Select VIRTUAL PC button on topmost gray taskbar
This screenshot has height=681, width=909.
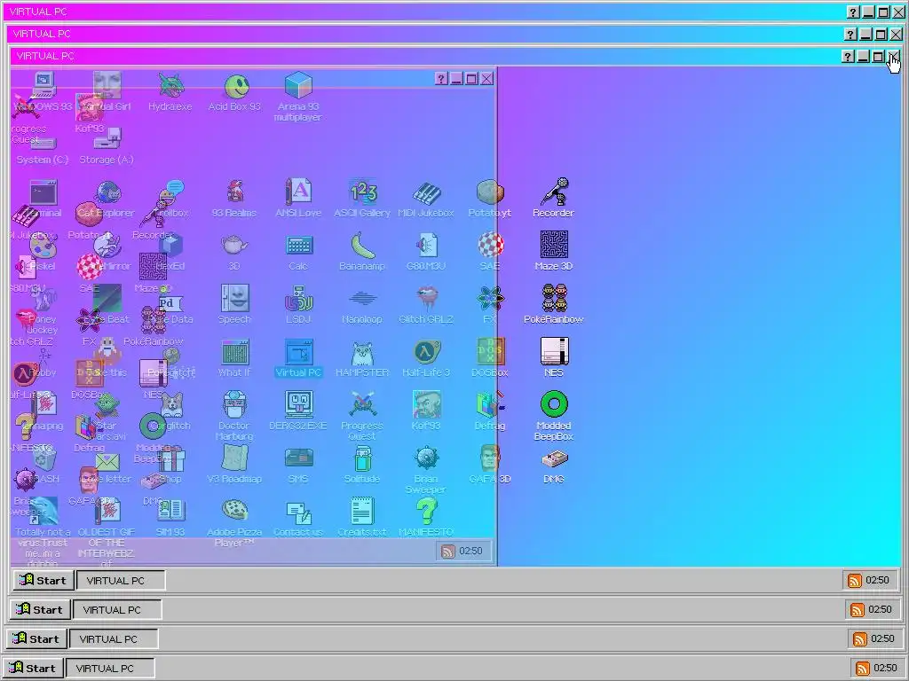tap(120, 580)
